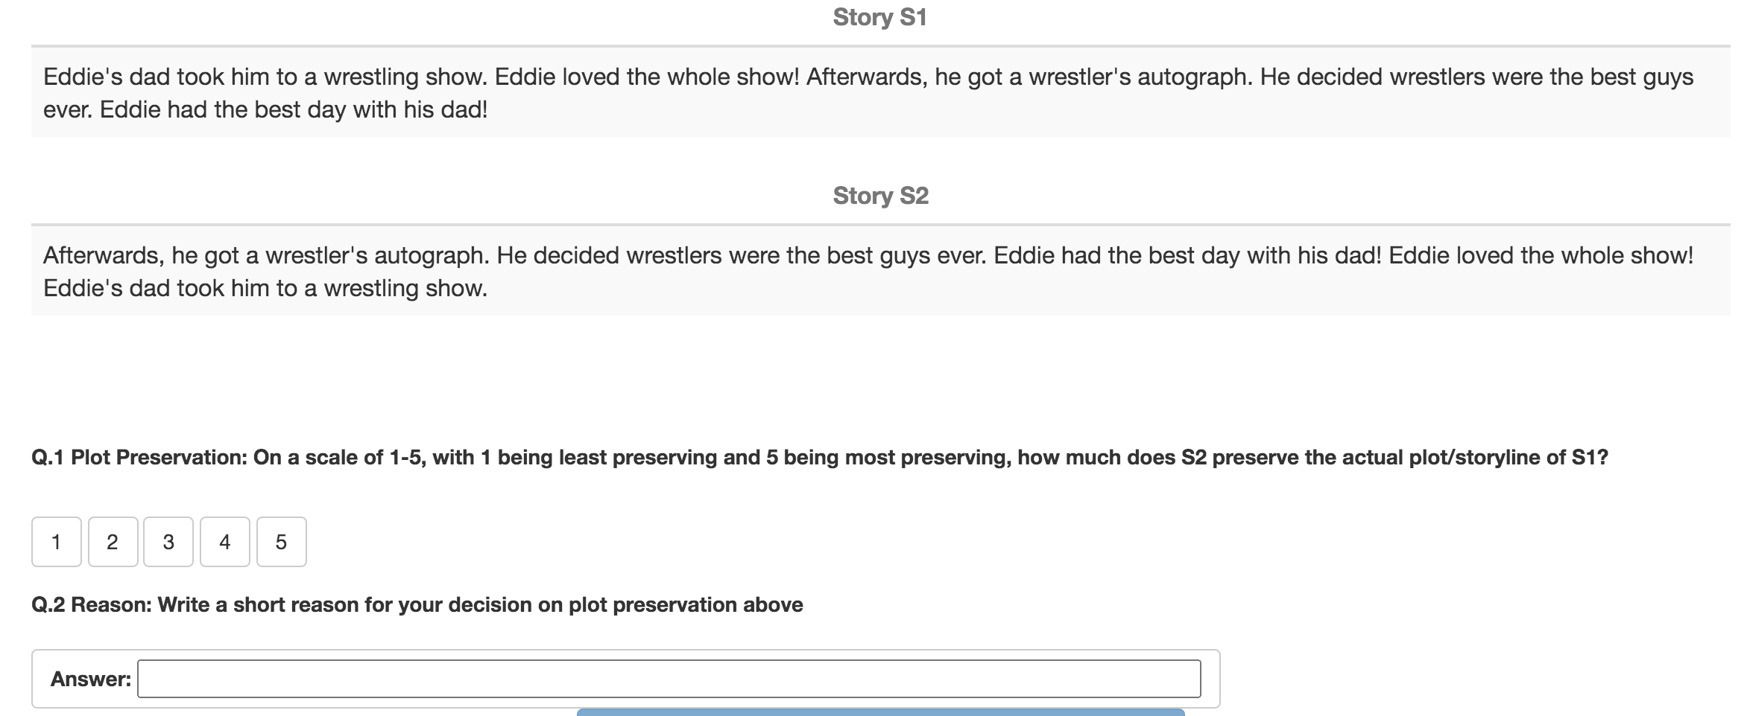Click the "Answer:" label

90,679
